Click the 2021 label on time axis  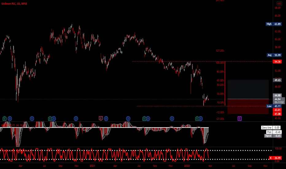[x=92, y=166]
